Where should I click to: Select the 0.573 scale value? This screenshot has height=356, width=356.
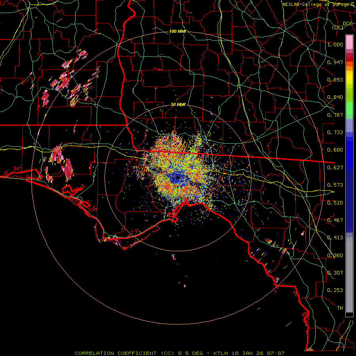click(335, 185)
